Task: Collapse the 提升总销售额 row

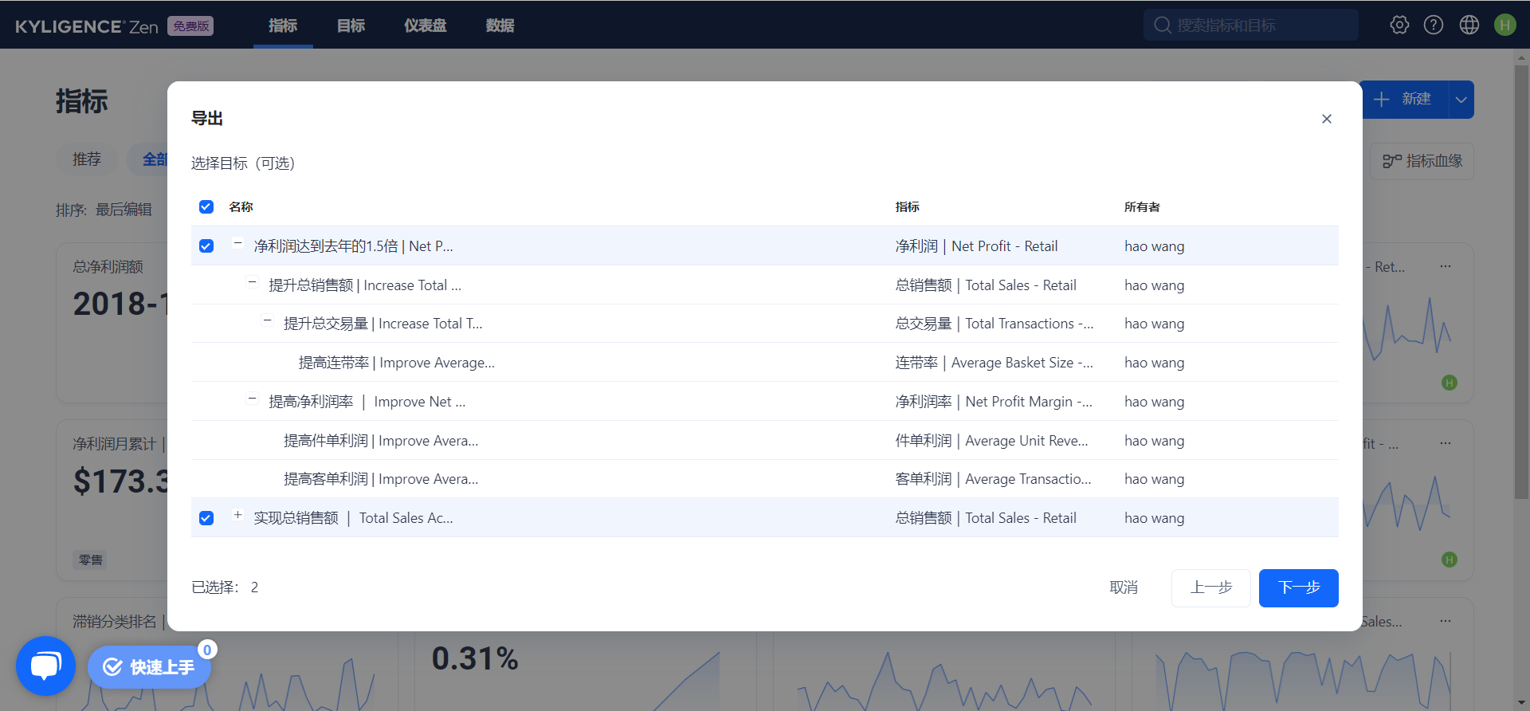Action: click(x=253, y=282)
